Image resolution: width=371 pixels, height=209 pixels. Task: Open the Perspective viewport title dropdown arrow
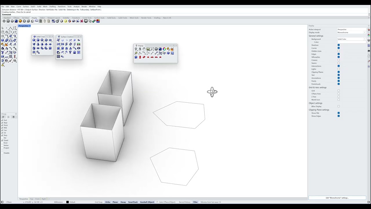point(30,26)
